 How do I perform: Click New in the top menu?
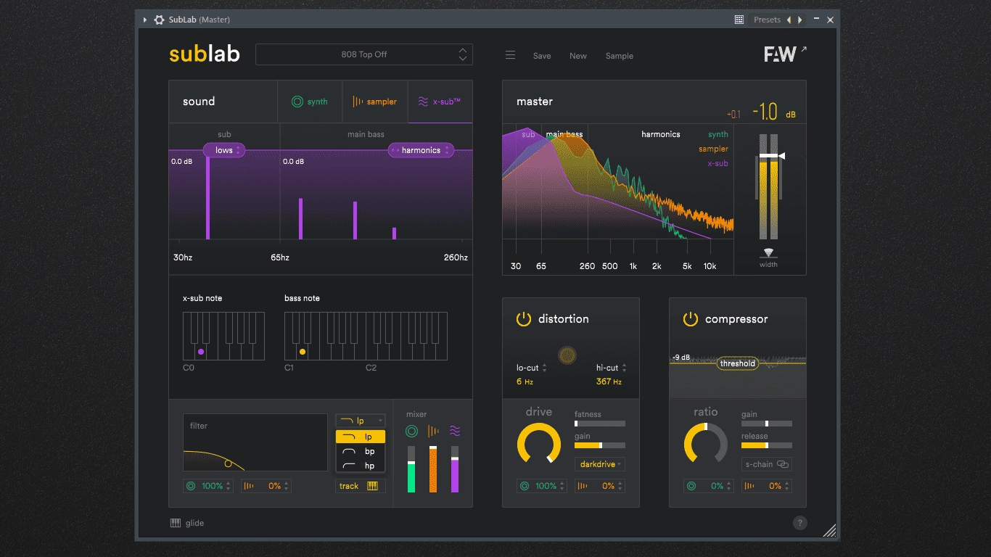click(x=578, y=56)
